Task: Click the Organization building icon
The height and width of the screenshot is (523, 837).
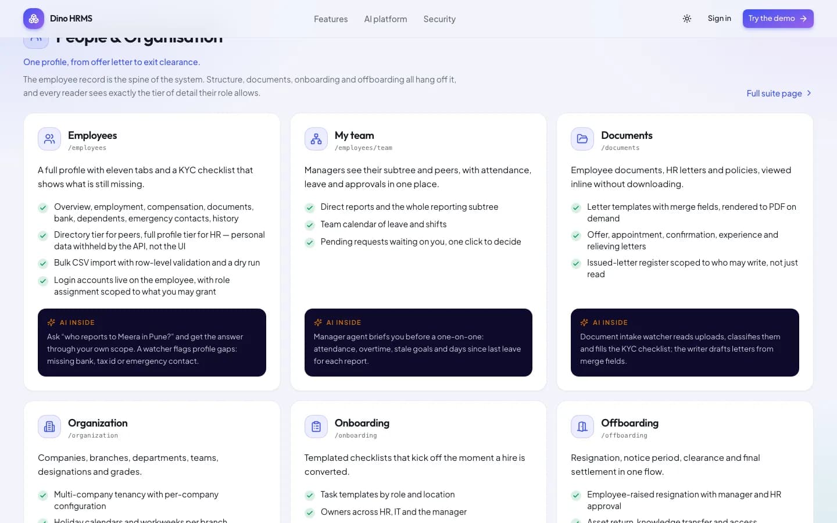Action: pyautogui.click(x=49, y=427)
